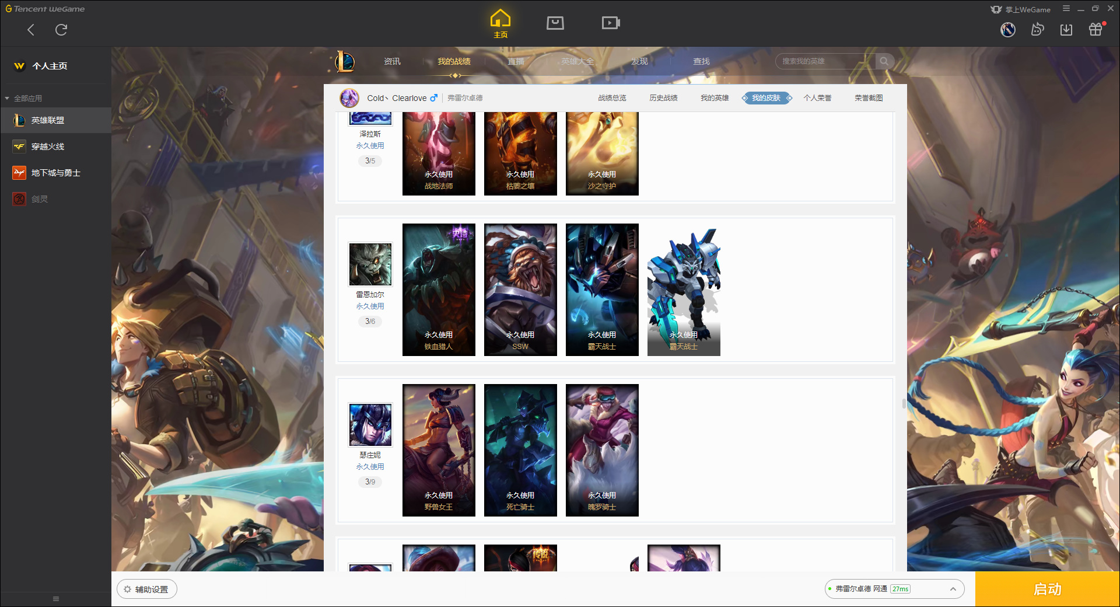
Task: Open the gift box icon
Action: (x=1095, y=29)
